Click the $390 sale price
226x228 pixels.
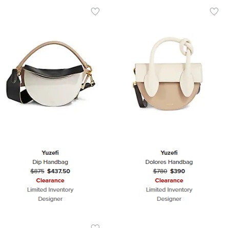click(x=178, y=171)
